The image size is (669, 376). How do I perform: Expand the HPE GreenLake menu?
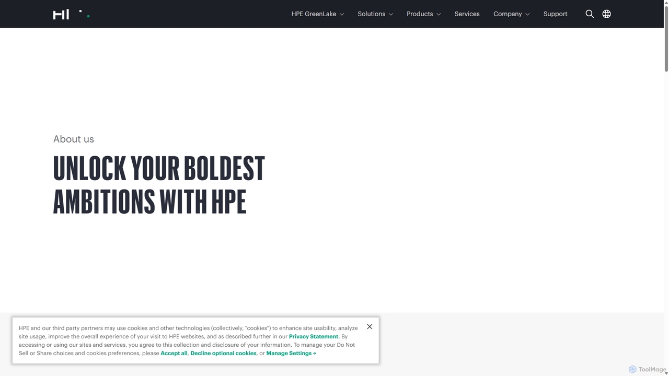[317, 14]
